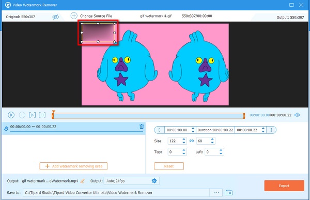The image size is (310, 200).
Task: Click the output filename gif watermark ...eWatermark.mp4
Action: [50, 181]
